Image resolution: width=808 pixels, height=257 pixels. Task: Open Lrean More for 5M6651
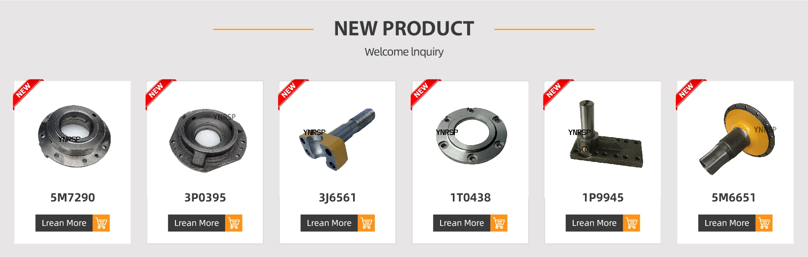tap(727, 223)
